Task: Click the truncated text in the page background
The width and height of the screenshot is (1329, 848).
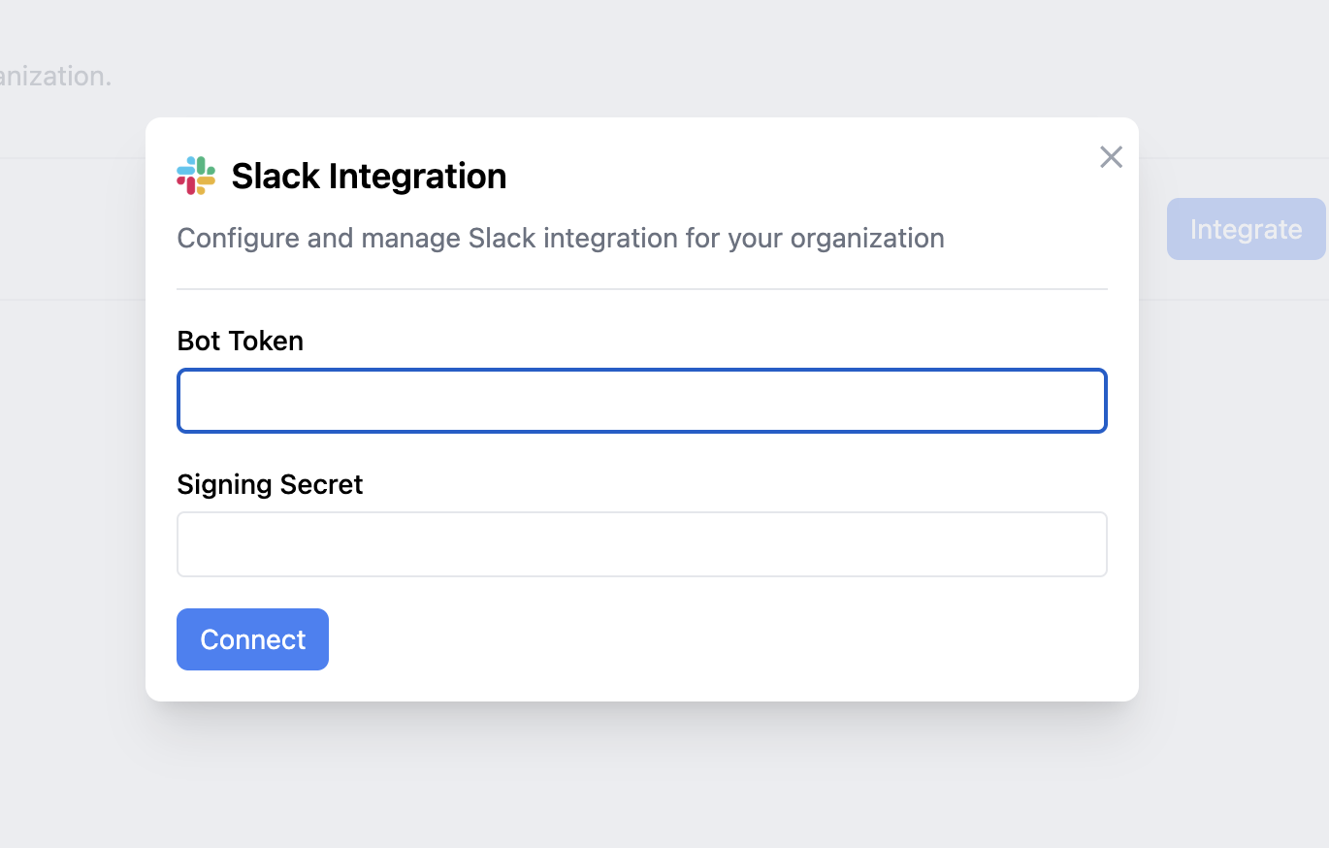Action: 55,75
